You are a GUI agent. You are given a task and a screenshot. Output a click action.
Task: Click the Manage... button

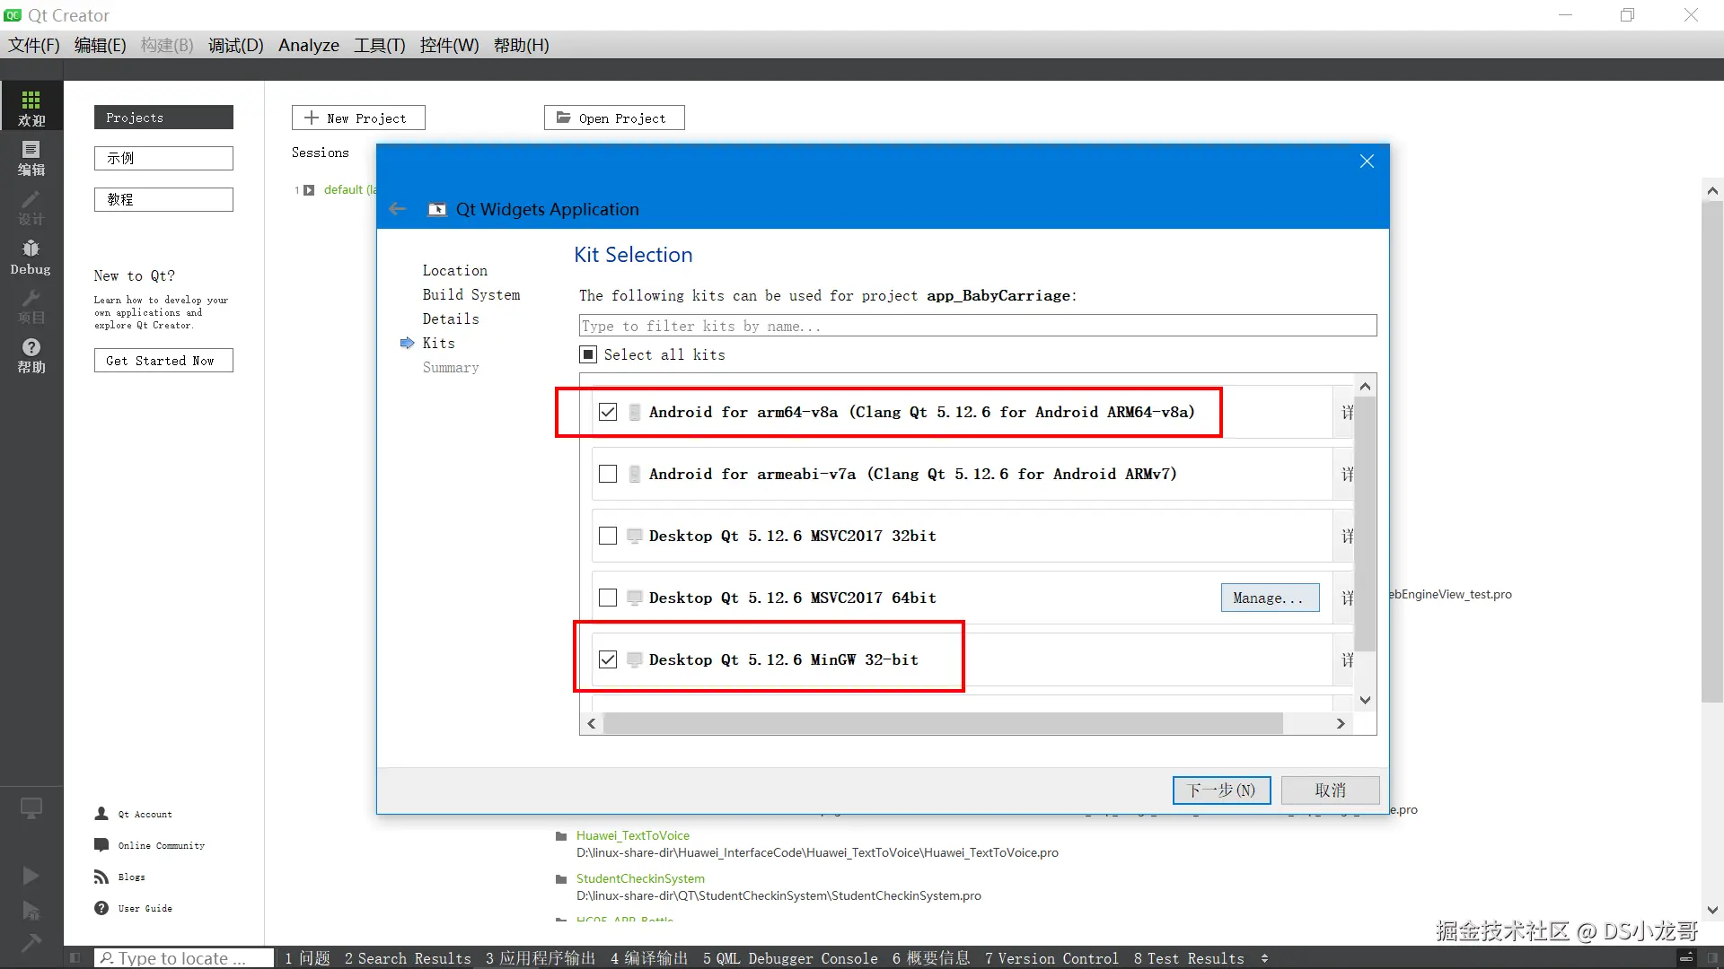point(1270,598)
